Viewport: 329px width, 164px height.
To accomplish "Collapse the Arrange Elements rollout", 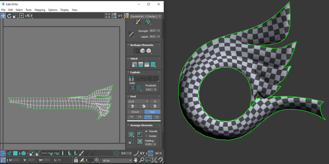I will point(128,125).
